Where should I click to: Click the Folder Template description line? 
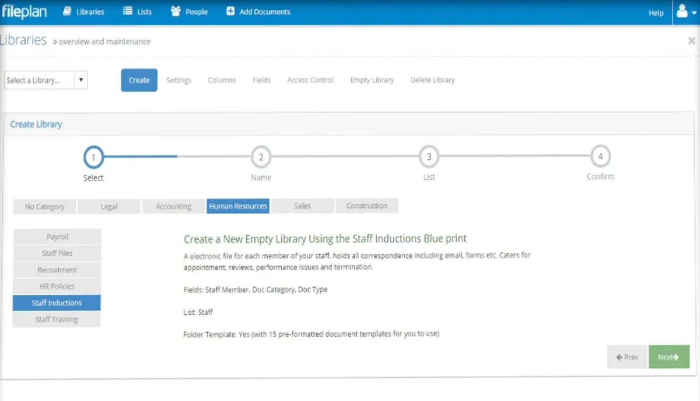coord(311,334)
